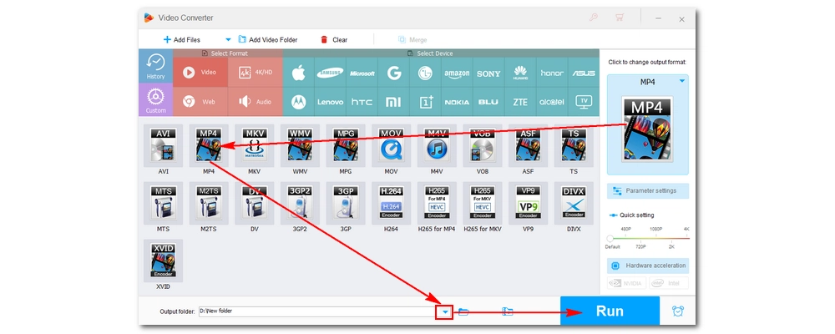Open Nokia device presets
The image size is (835, 334).
[457, 102]
